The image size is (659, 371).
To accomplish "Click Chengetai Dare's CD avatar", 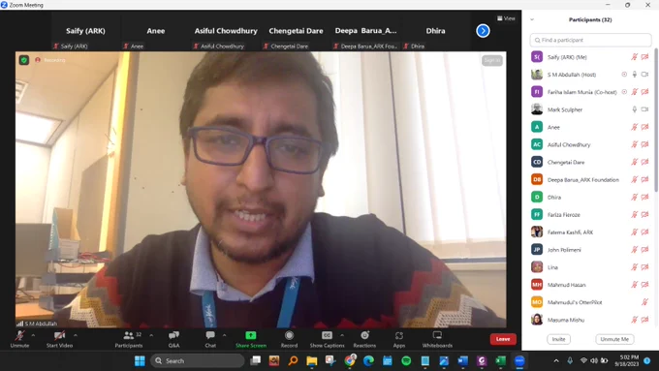I will click(x=537, y=162).
